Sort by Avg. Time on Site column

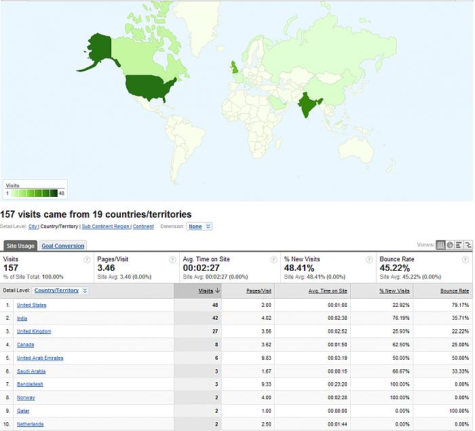[328, 291]
